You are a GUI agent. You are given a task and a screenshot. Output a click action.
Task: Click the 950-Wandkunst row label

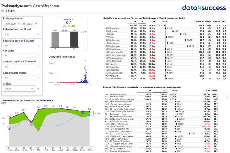pos(112,76)
